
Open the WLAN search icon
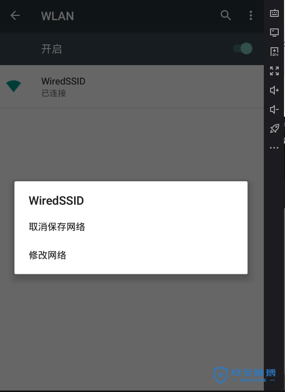[x=226, y=15]
